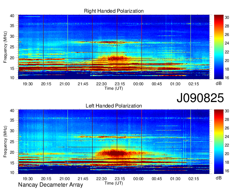Click '01:30' time tick on Right Handed plot

[x=175, y=84]
